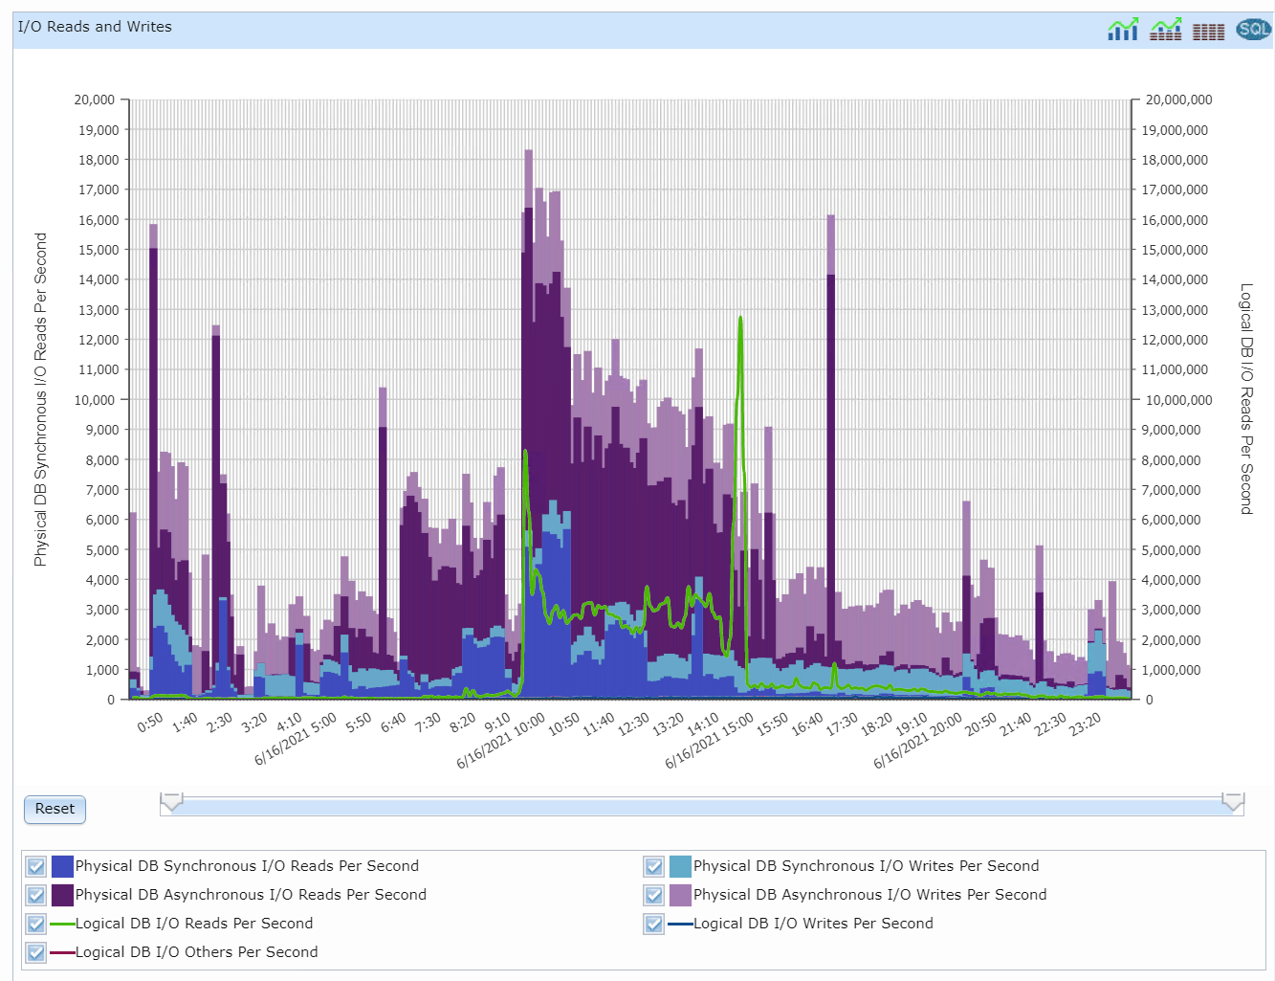This screenshot has height=981, width=1275.
Task: Click the '6/16/2021 15:00' x-axis label
Action: [711, 740]
